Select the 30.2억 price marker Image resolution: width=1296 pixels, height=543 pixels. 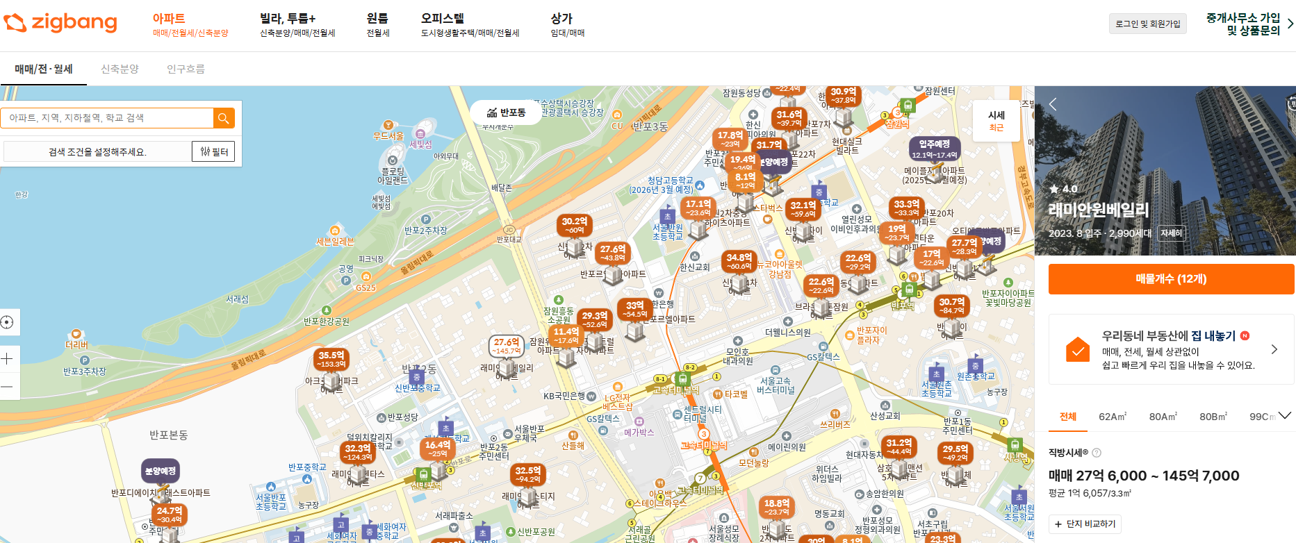point(575,225)
